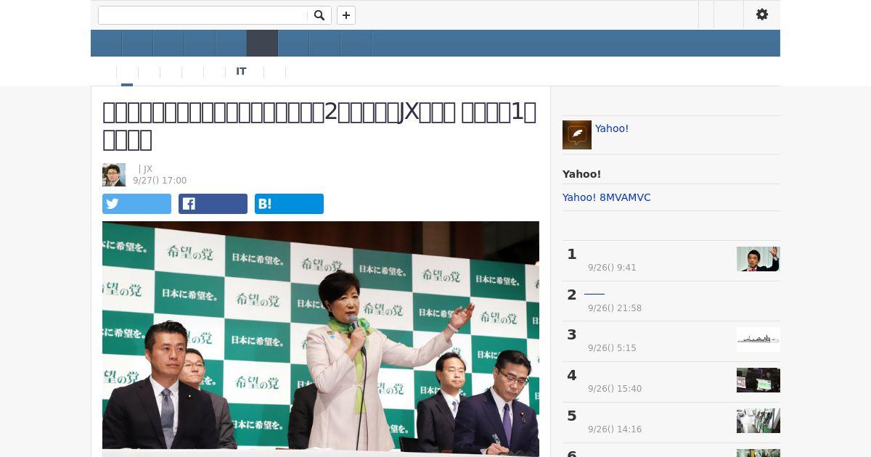This screenshot has width=871, height=457.
Task: Focus the search text field
Action: pos(203,15)
